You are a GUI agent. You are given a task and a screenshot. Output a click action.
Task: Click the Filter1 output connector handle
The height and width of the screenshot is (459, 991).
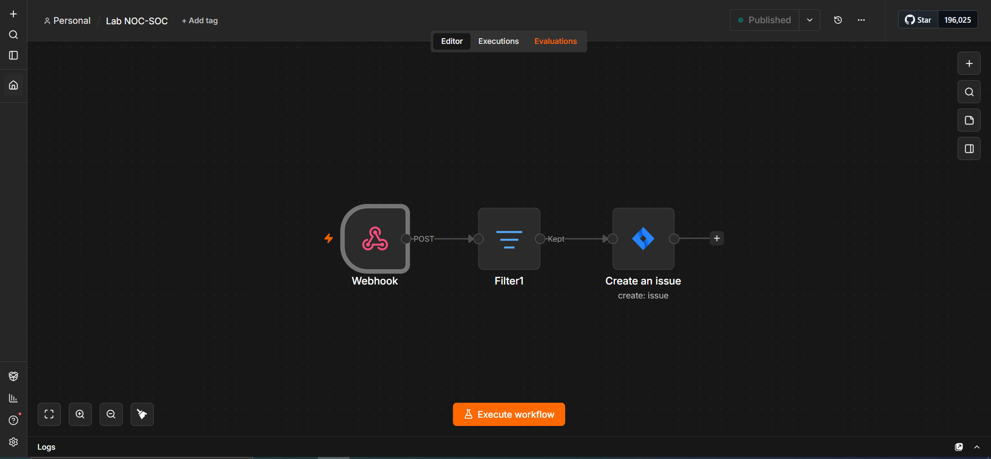click(540, 239)
